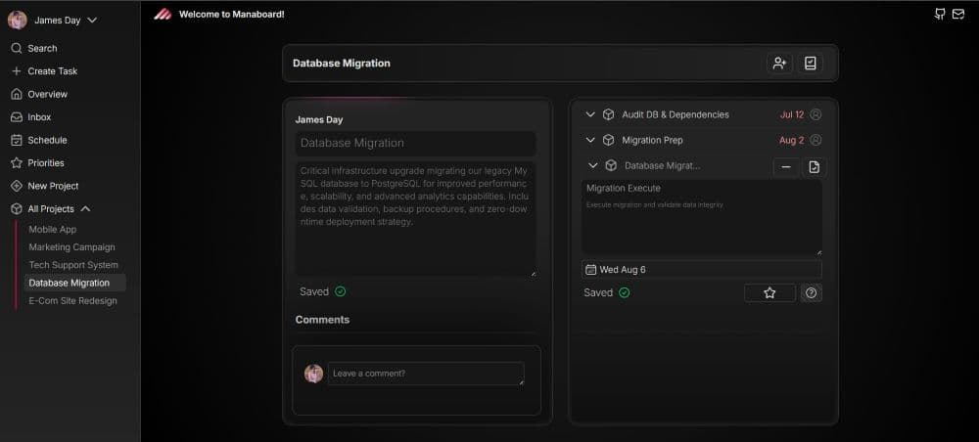Click the James Day profile avatar in sidebar
Screen dimensions: 979x442
(x=17, y=20)
